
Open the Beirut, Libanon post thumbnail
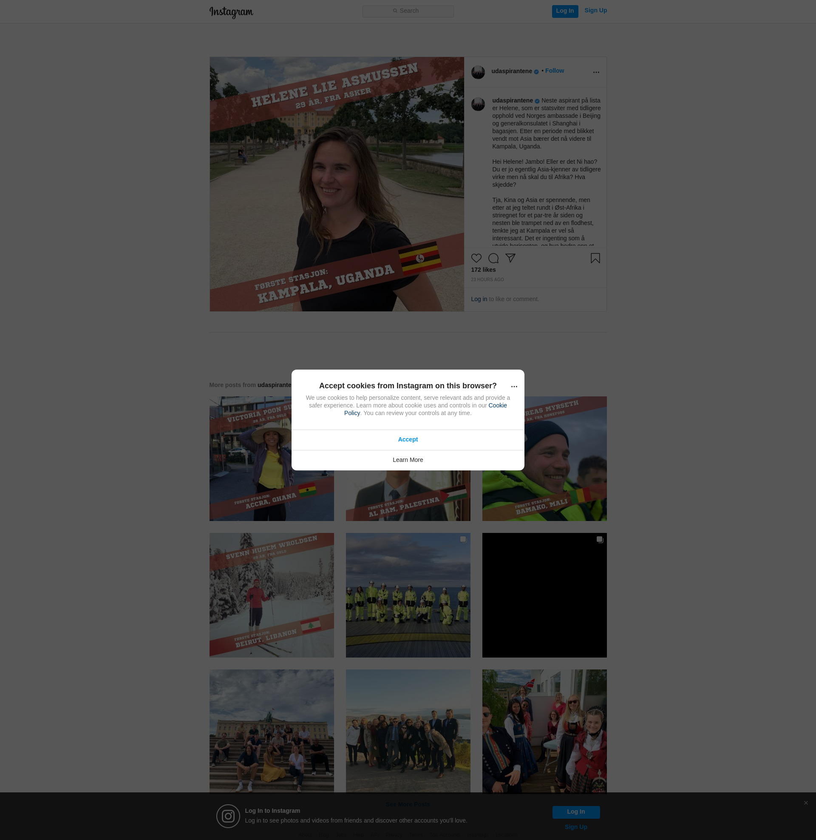tap(271, 595)
